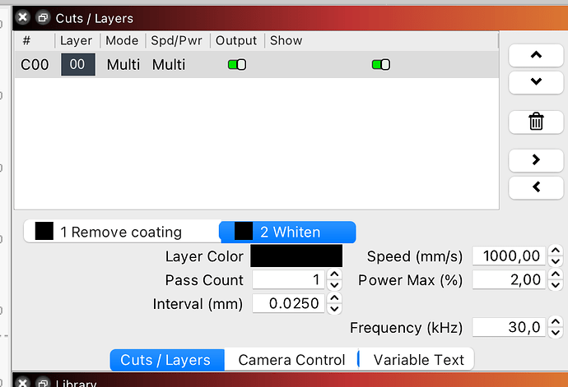Click the Layer column header
568x387 pixels.
pos(77,40)
